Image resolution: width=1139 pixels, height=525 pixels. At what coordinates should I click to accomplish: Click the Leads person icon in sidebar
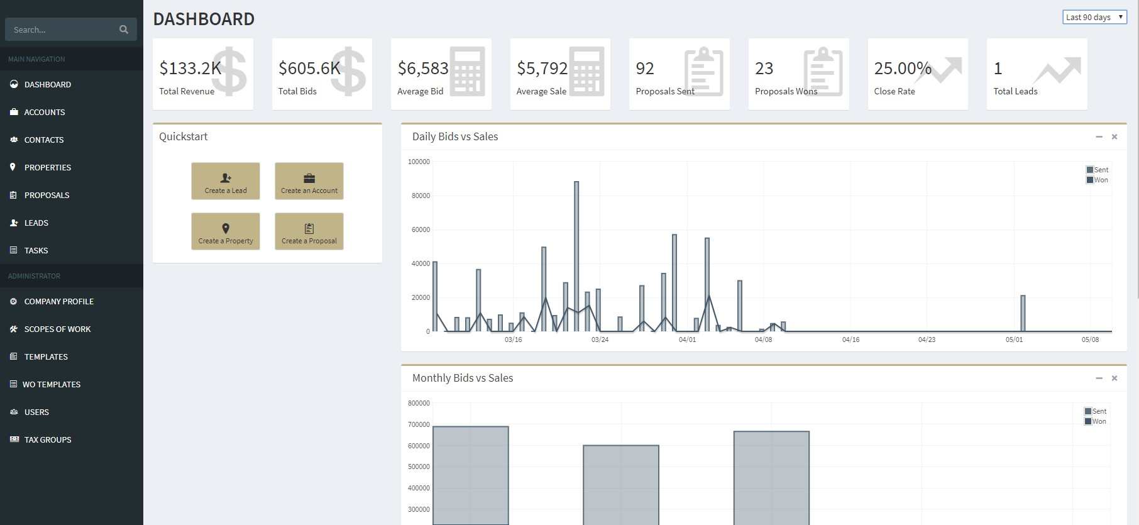pyautogui.click(x=14, y=223)
